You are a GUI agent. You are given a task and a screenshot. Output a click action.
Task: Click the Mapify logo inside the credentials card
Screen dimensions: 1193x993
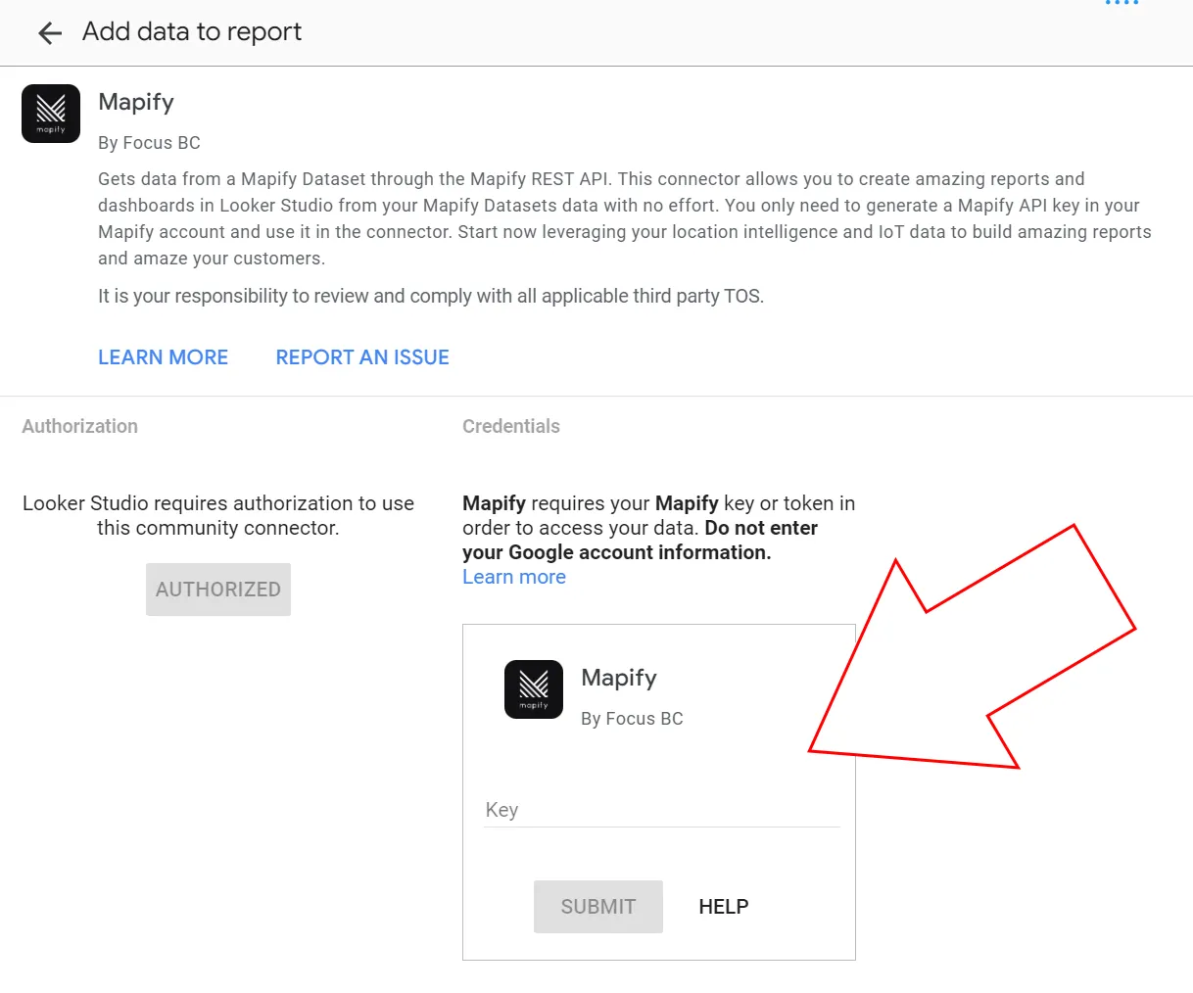(534, 689)
